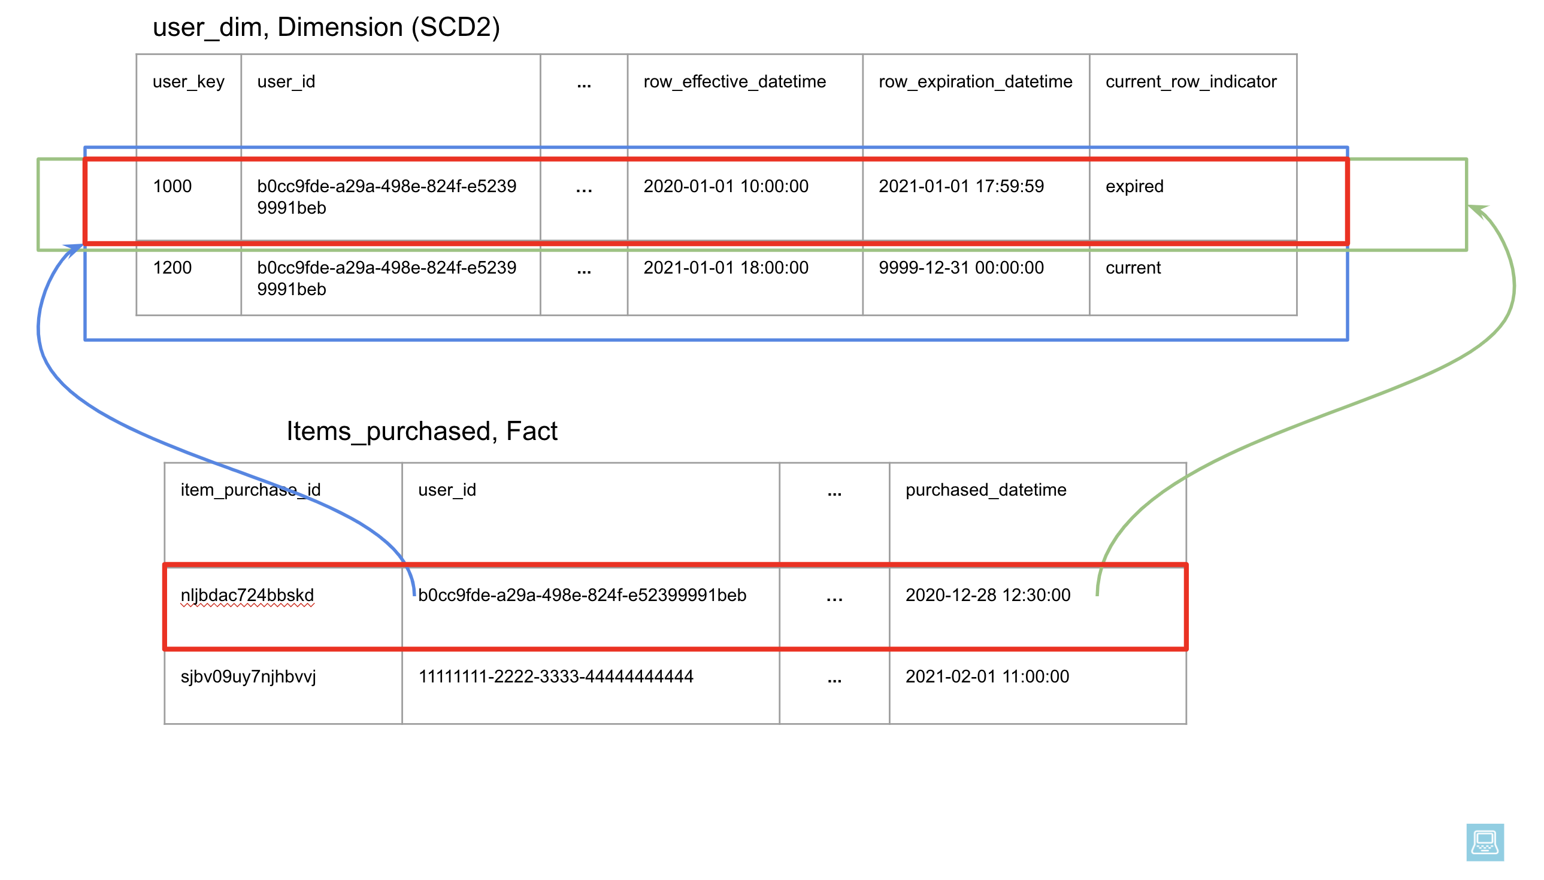Click the Items_purchased, Fact heading

pyautogui.click(x=422, y=431)
